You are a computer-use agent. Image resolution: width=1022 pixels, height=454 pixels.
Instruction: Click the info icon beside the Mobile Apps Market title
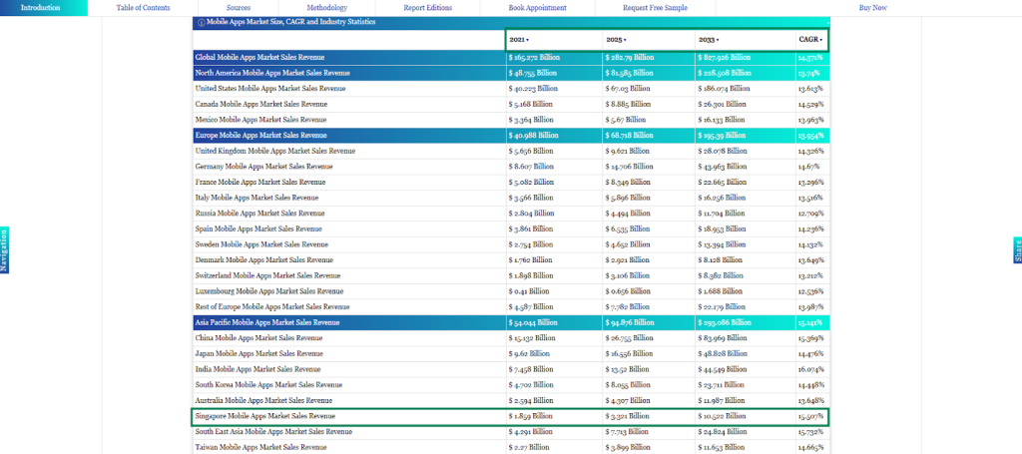(201, 21)
